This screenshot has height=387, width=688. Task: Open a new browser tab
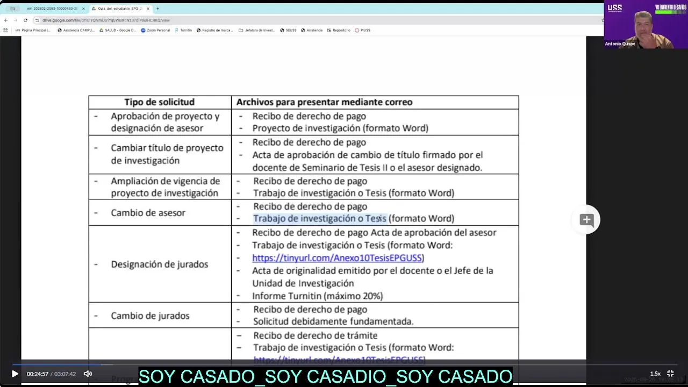click(157, 9)
